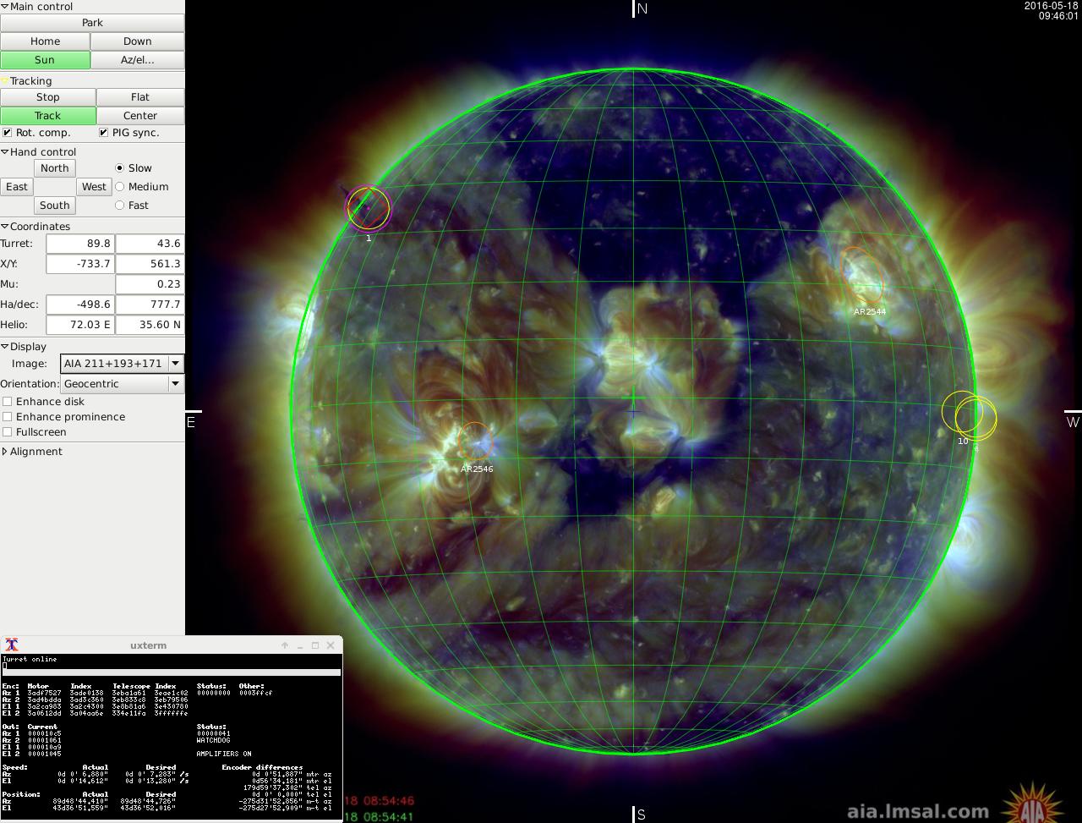Click the AR2546 active region circle
Image resolution: width=1082 pixels, height=823 pixels.
click(474, 442)
